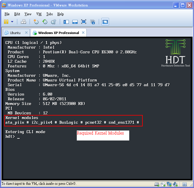Switch to Unity mode icon
Screen dimensions: 194x188
point(93,22)
